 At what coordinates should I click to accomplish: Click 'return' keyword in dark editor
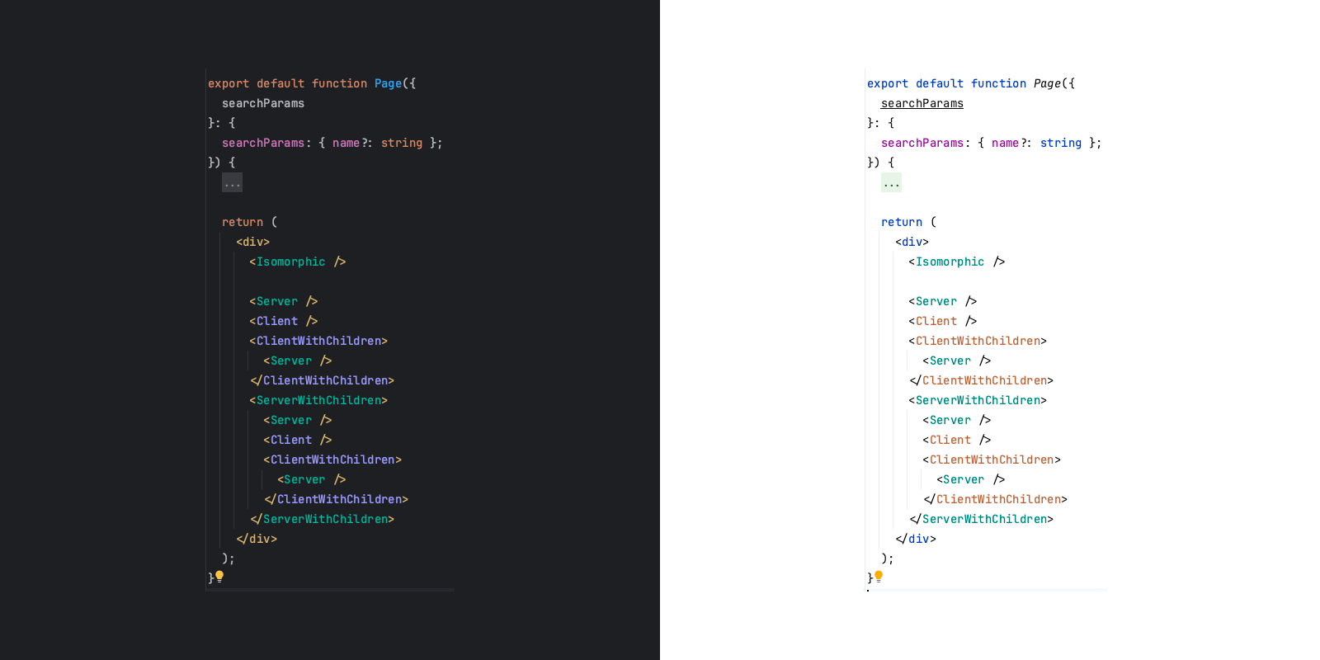(243, 222)
